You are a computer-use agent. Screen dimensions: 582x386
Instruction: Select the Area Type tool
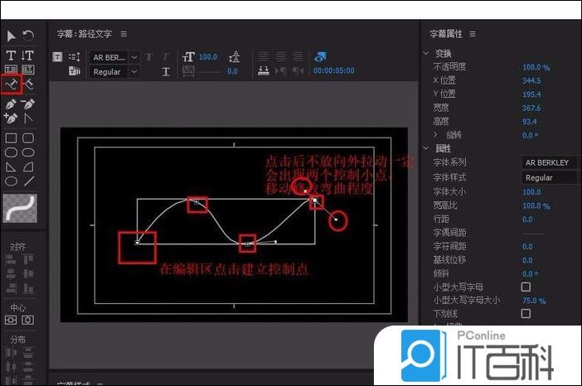click(x=11, y=70)
